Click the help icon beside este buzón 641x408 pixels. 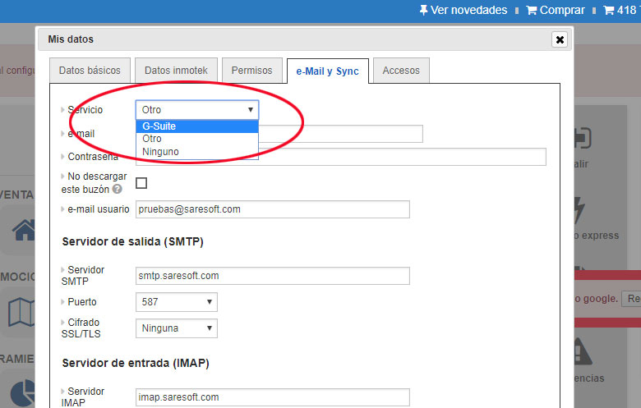coord(118,189)
